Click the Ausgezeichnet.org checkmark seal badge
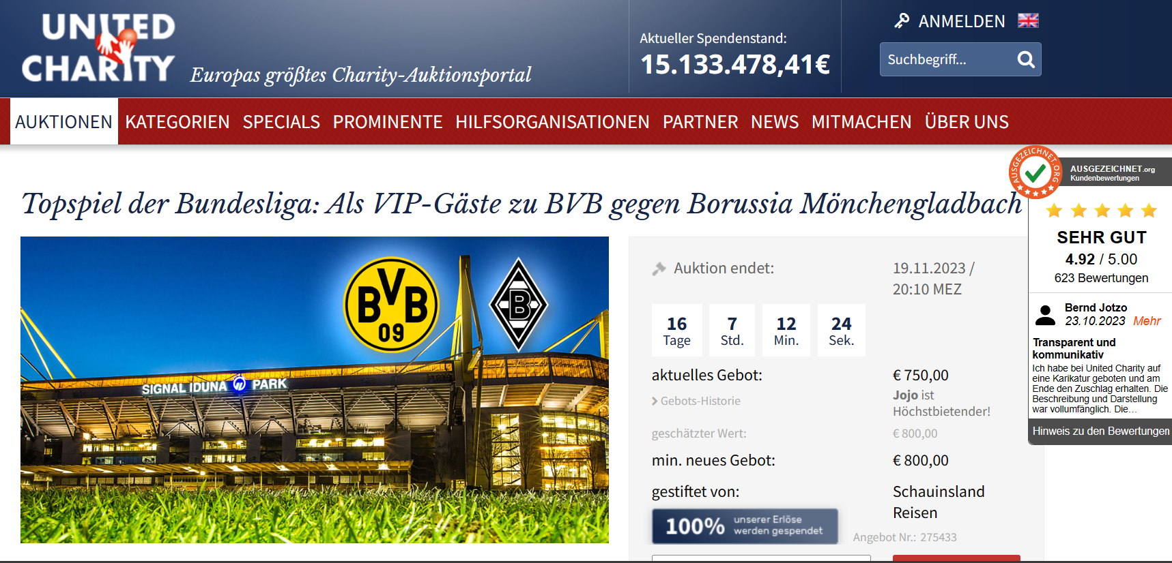1172x563 pixels. [1035, 172]
